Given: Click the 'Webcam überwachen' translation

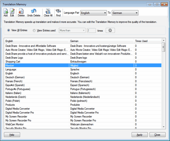Looking at the screenshot, I should pyautogui.click(x=82, y=124).
